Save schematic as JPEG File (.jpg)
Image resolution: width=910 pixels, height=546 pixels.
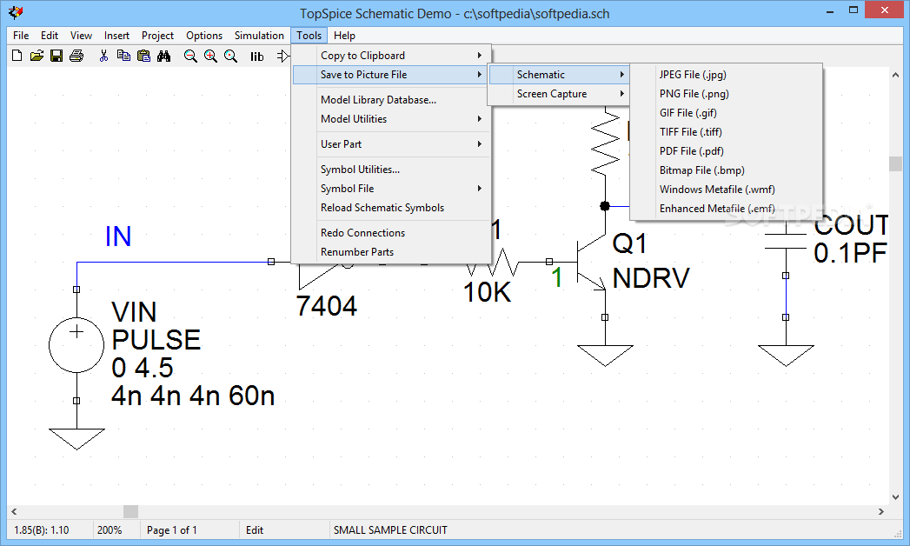727,74
